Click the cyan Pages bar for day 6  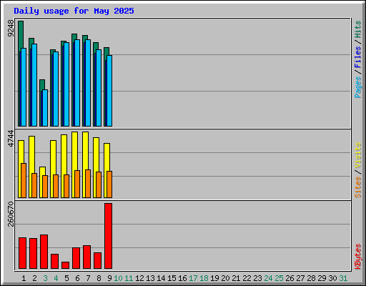[77, 83]
